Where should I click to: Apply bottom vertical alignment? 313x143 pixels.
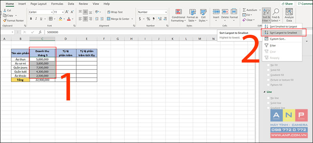coord(90,12)
